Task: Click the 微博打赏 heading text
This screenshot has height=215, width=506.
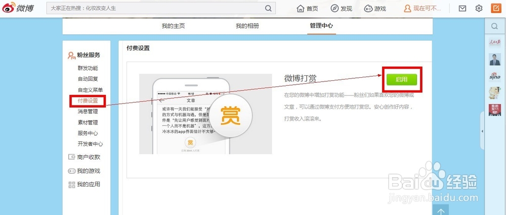Action: pos(300,78)
